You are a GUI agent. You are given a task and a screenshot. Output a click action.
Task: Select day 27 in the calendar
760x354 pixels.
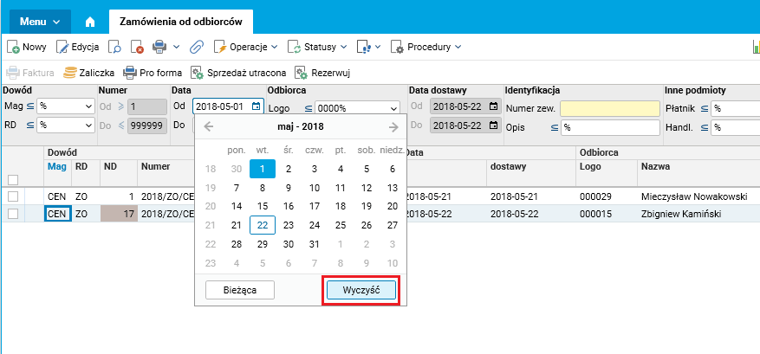(x=393, y=225)
